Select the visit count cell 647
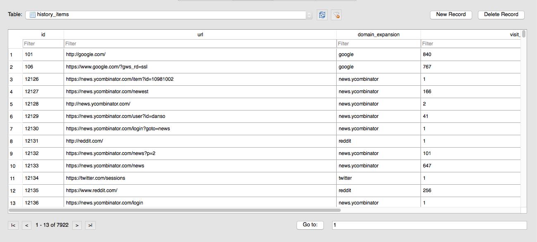537x242 pixels. (471, 166)
